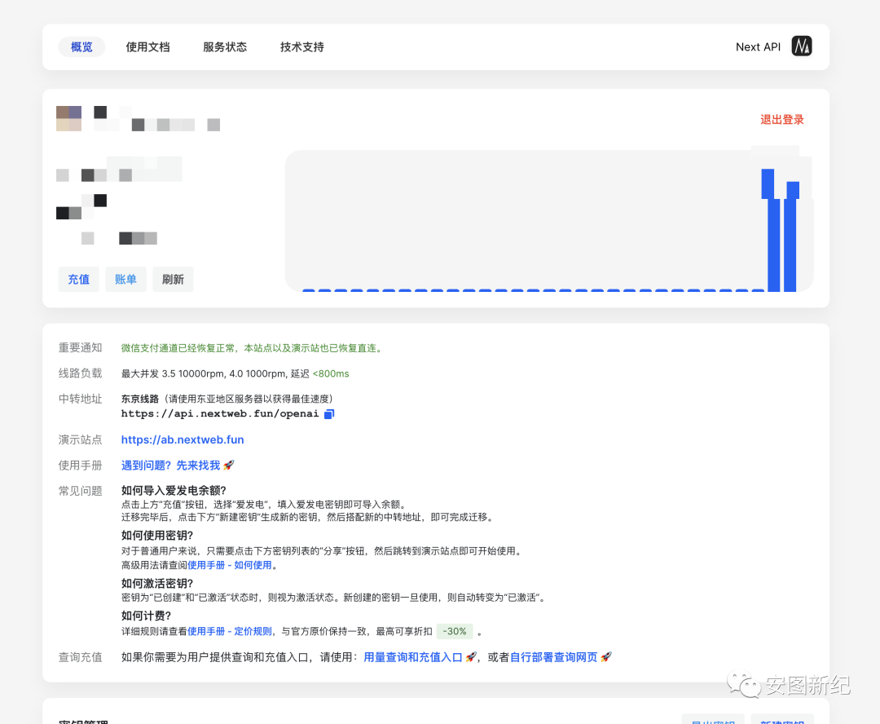
Task: Copy the API relay address
Action: [x=329, y=414]
